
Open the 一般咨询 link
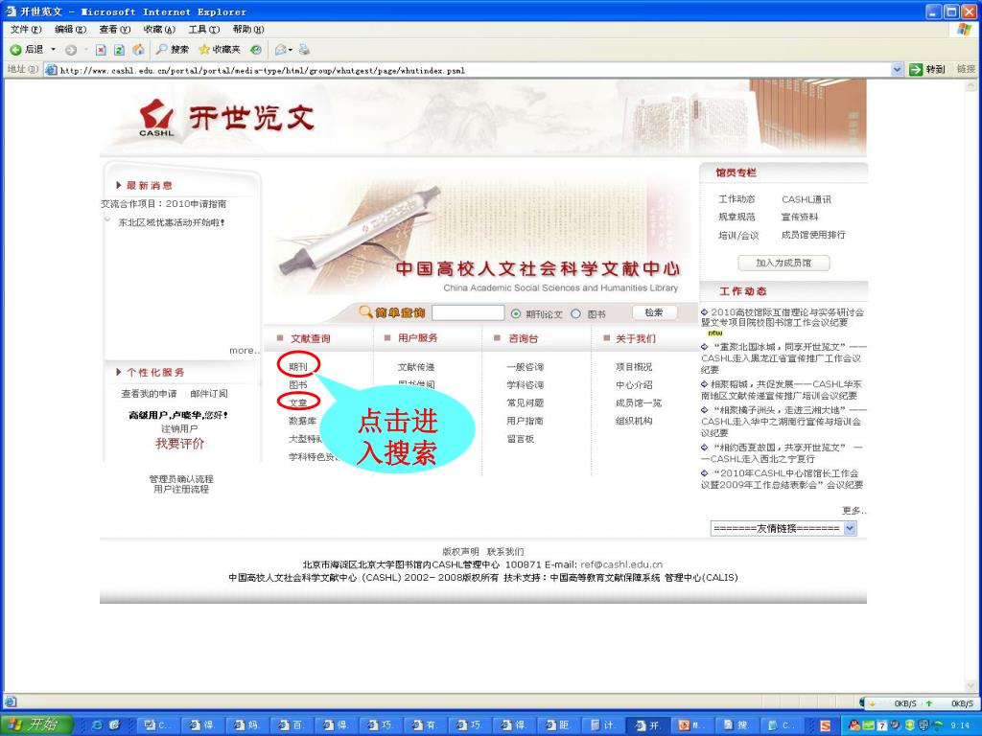click(x=525, y=367)
